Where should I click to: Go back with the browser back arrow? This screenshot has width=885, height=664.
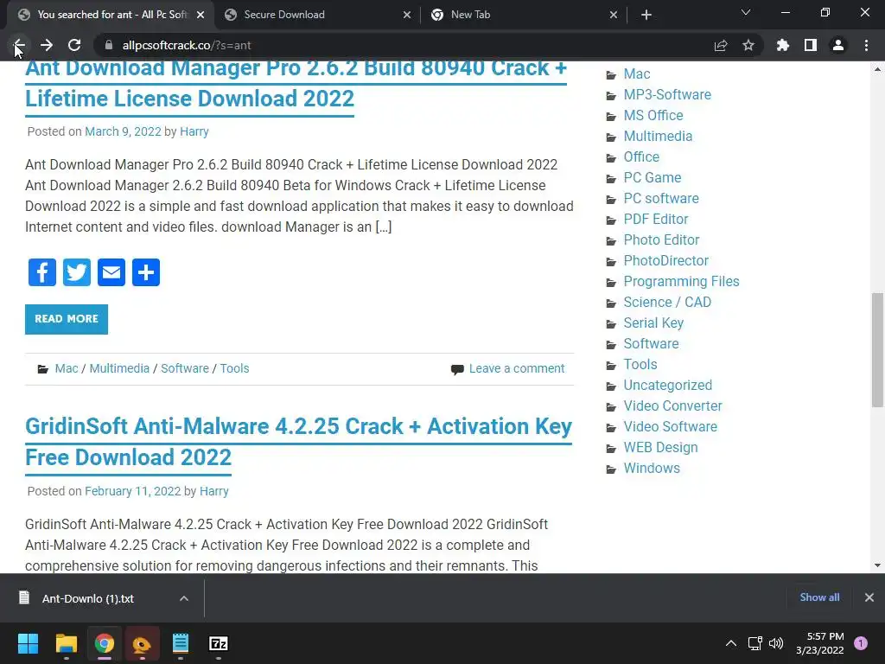[19, 45]
